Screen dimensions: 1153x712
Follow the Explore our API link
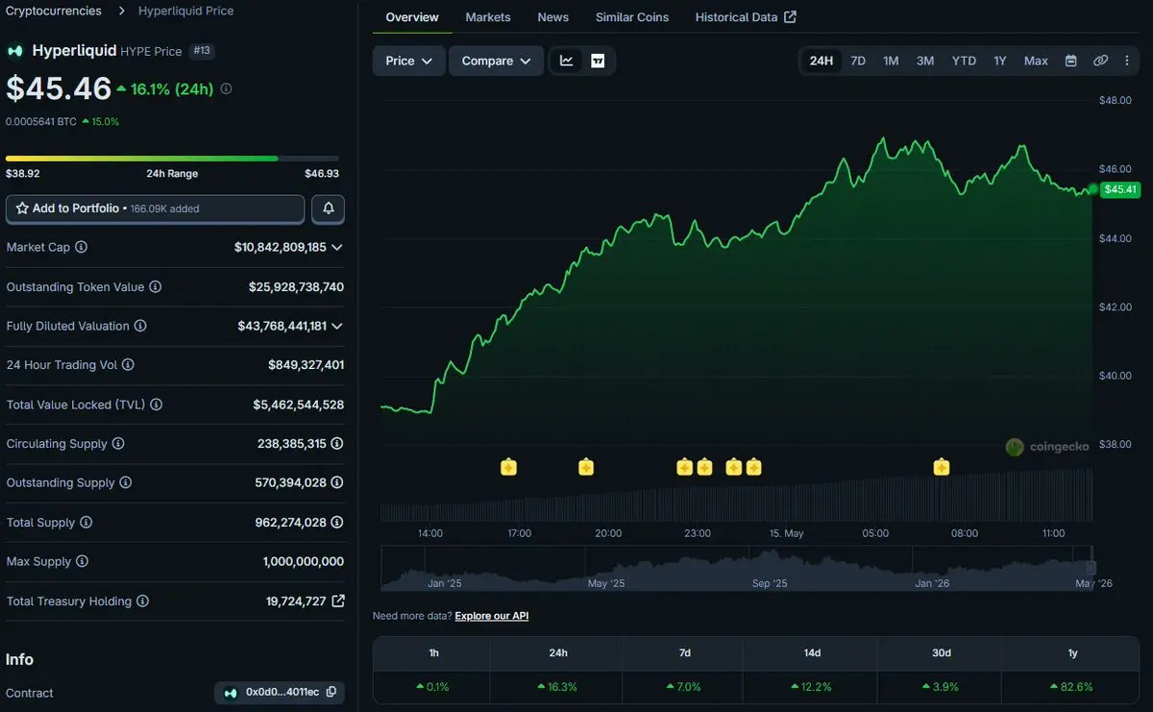[x=491, y=615]
